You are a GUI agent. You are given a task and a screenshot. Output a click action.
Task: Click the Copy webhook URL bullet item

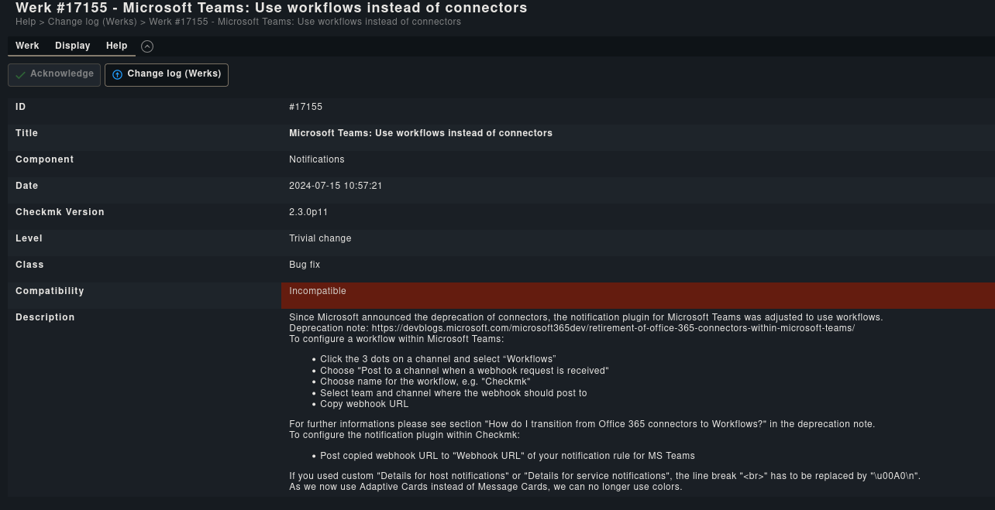click(x=364, y=404)
